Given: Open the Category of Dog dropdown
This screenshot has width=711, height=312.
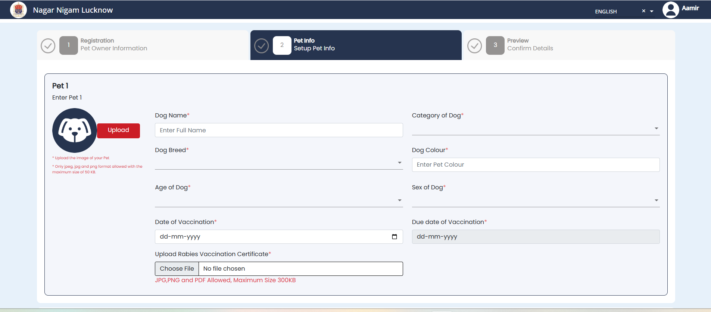Looking at the screenshot, I should [535, 129].
